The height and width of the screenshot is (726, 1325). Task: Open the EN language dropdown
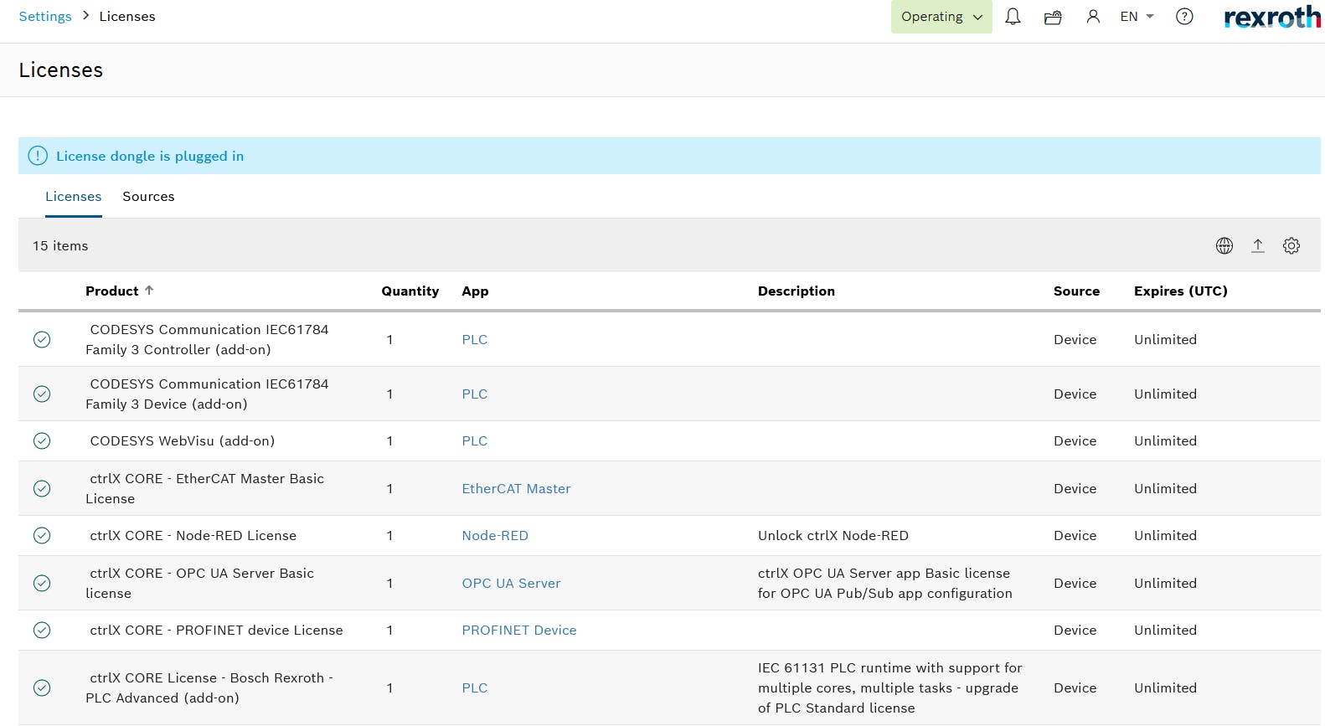[x=1137, y=17]
